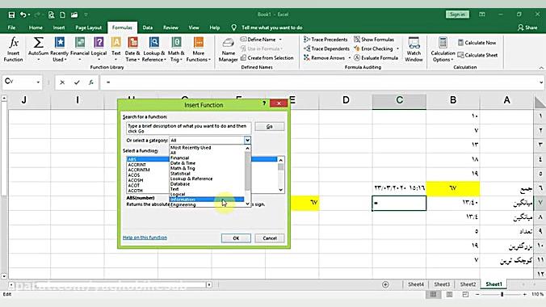Switch to the Insert ribbon tab
Image resolution: width=546 pixels, height=307 pixels.
point(59,27)
